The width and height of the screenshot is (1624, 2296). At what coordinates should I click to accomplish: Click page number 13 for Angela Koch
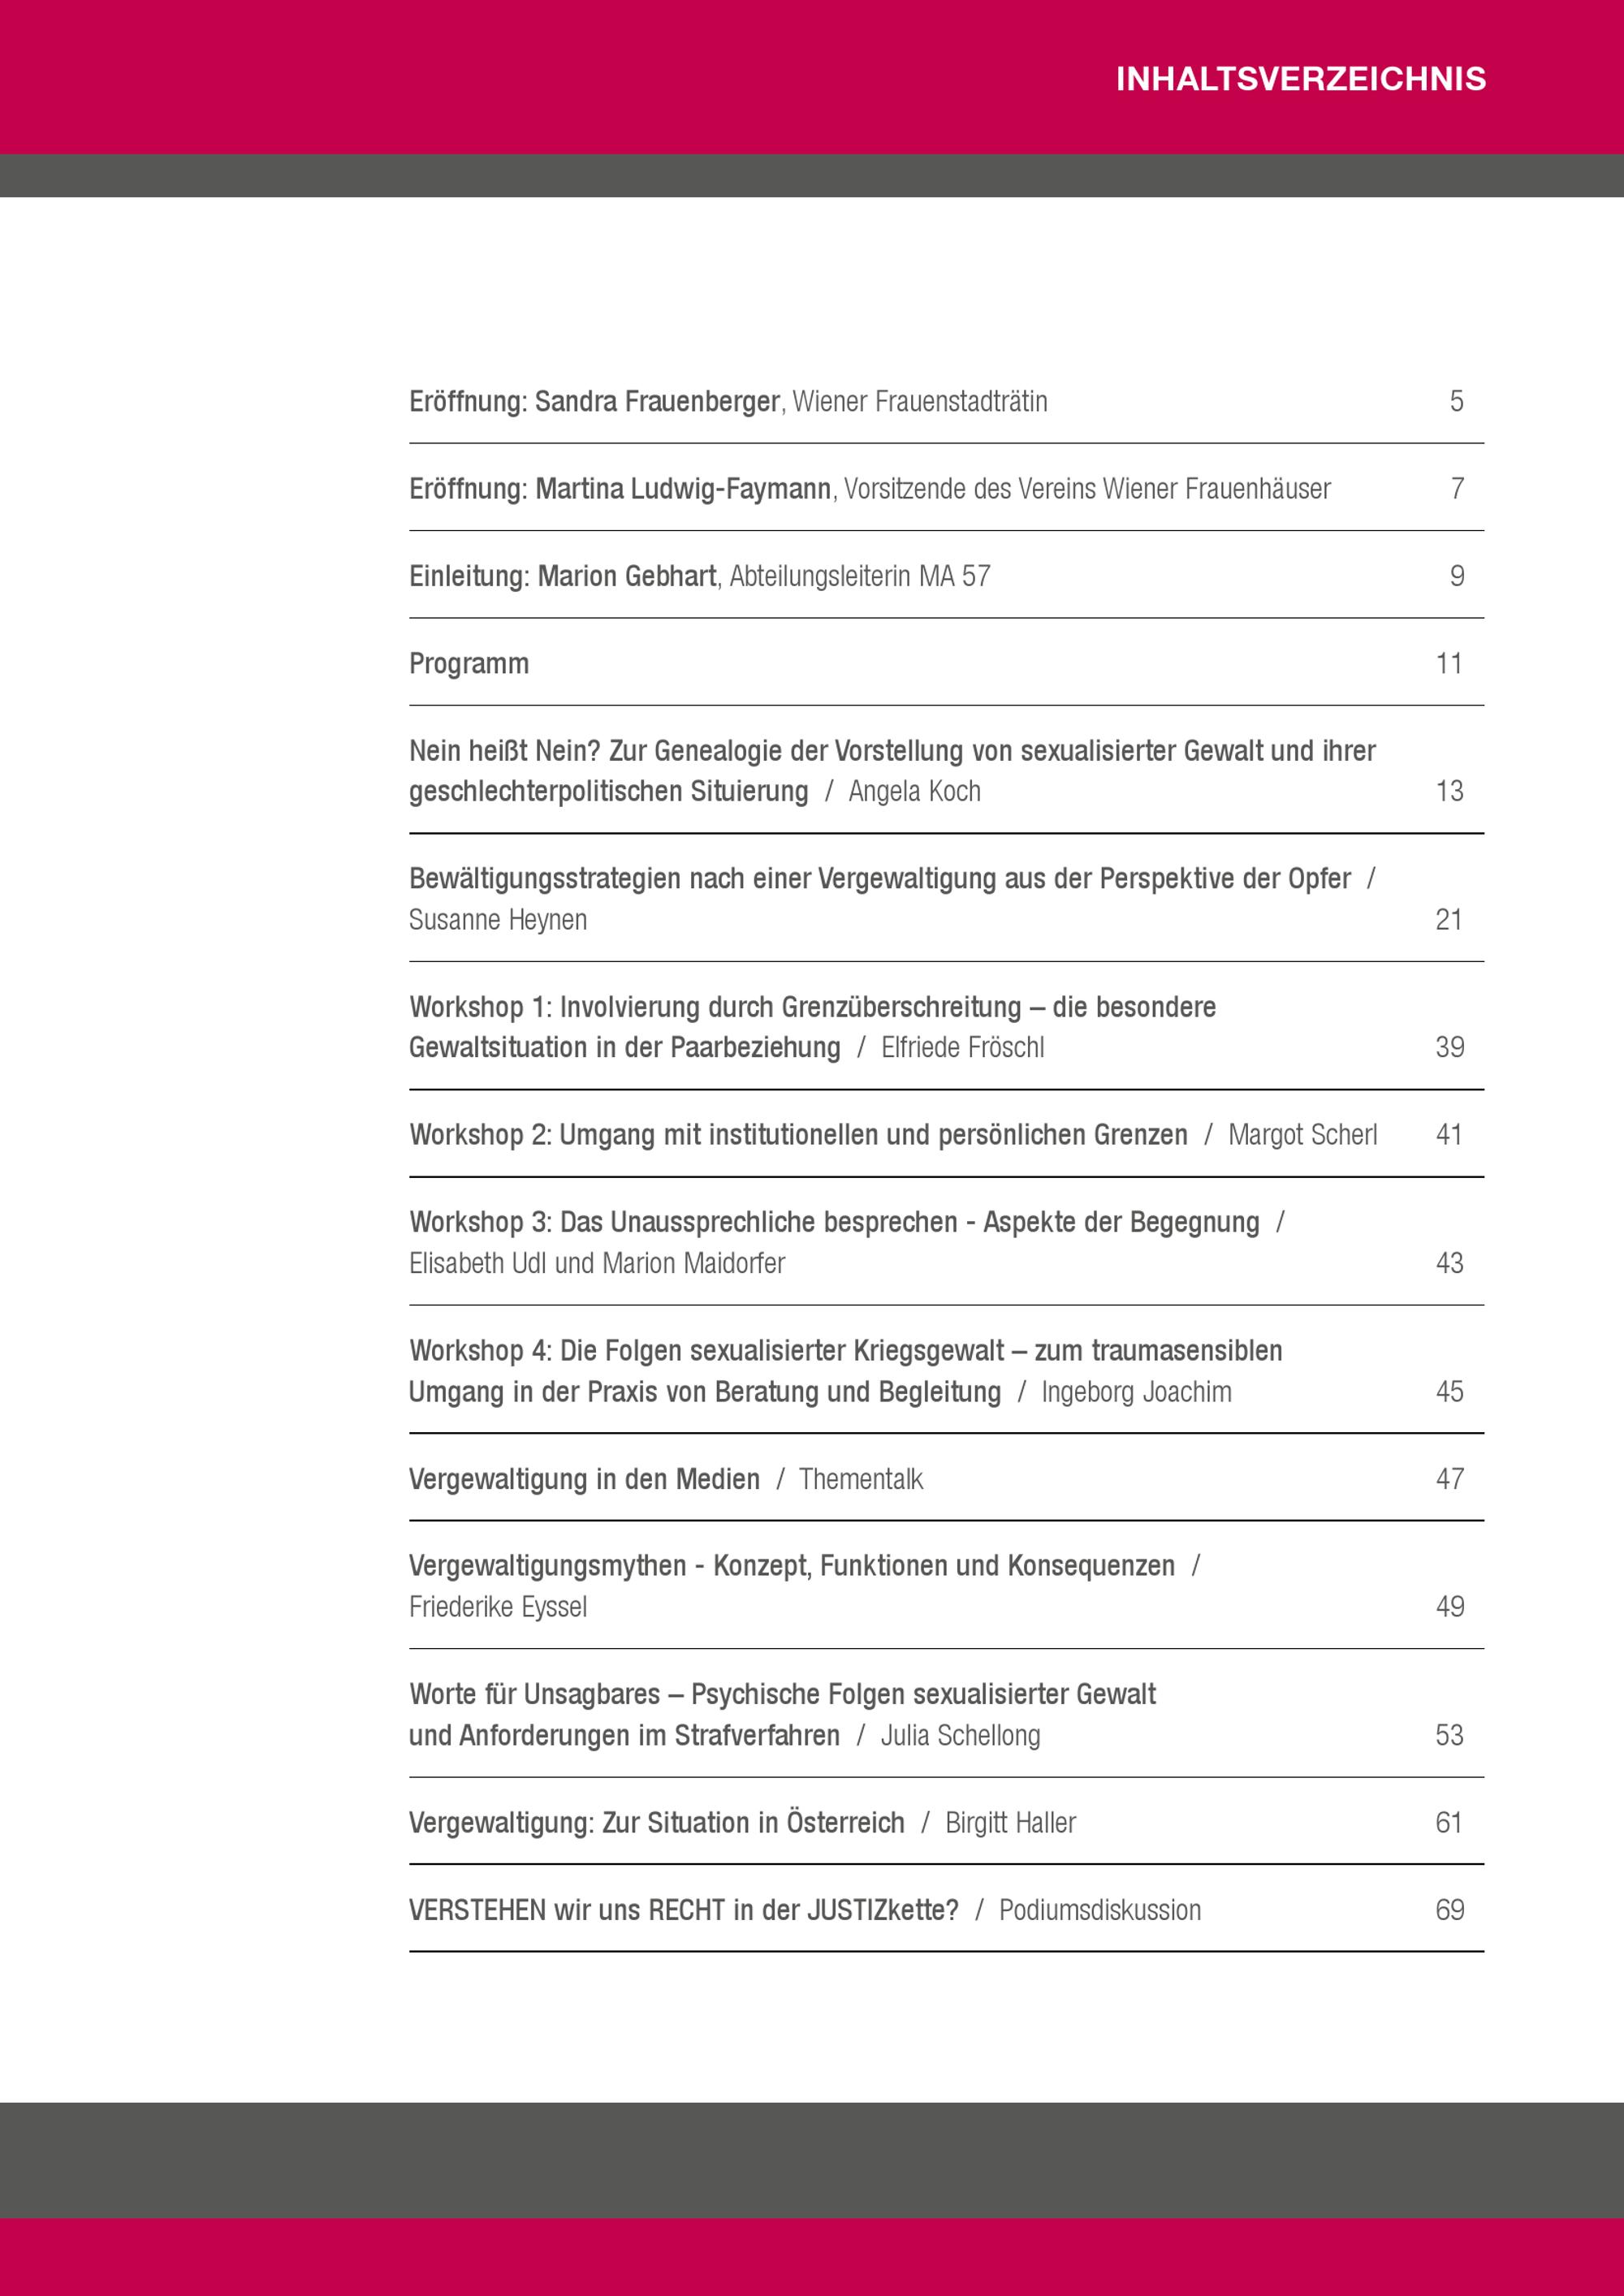pos(1449,792)
